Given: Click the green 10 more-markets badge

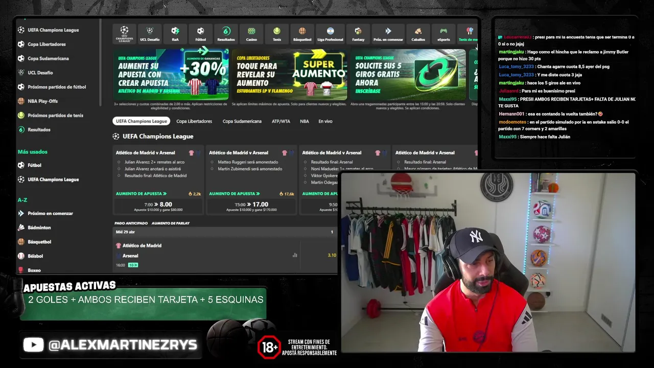Looking at the screenshot, I should (133, 265).
